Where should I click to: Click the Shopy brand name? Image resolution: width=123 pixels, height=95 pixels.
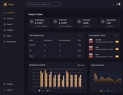pyautogui.click(x=11, y=4)
